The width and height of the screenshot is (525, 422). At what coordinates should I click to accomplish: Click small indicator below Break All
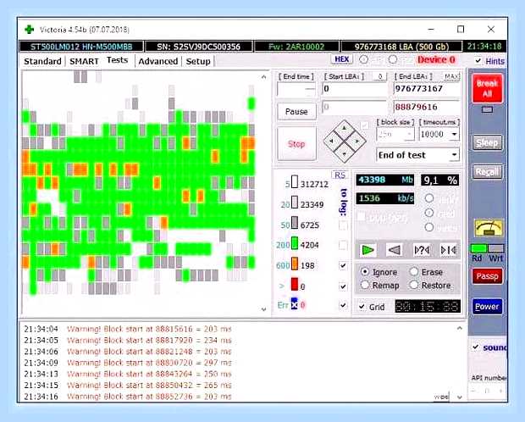[x=487, y=109]
